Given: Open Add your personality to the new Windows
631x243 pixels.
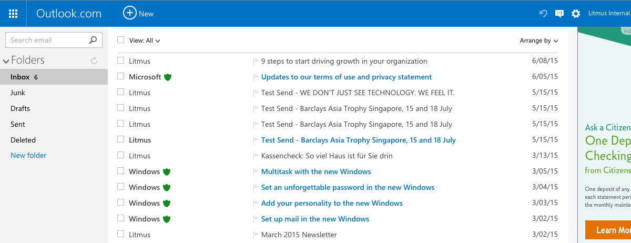Looking at the screenshot, I should tap(332, 203).
